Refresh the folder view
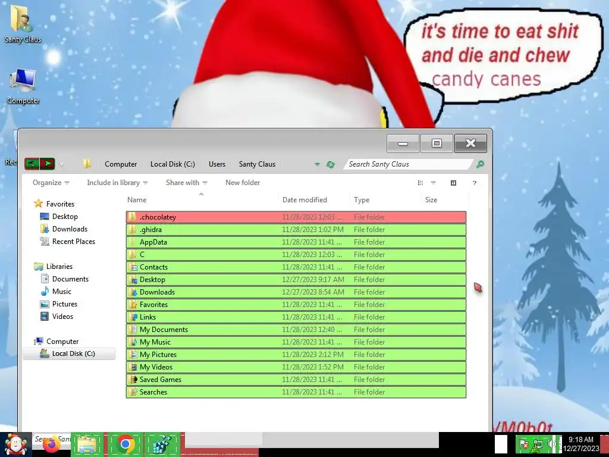Viewport: 609px width, 457px height. (331, 164)
